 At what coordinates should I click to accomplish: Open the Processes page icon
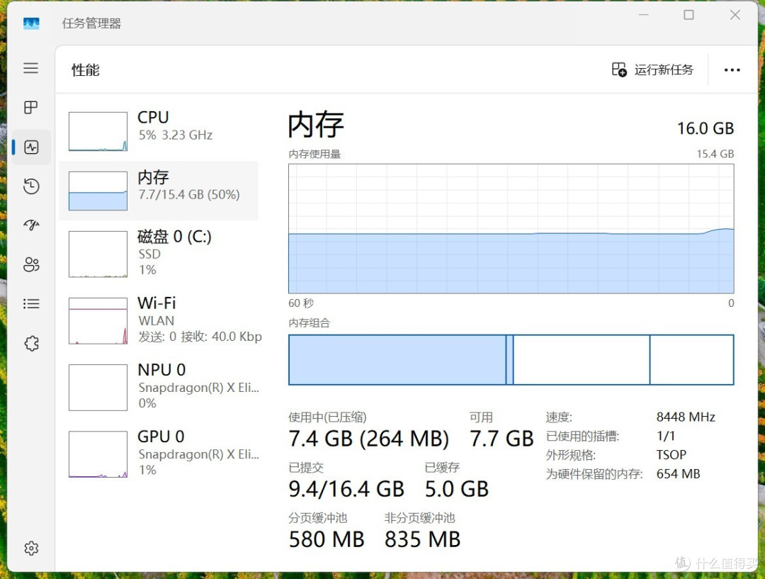point(30,108)
